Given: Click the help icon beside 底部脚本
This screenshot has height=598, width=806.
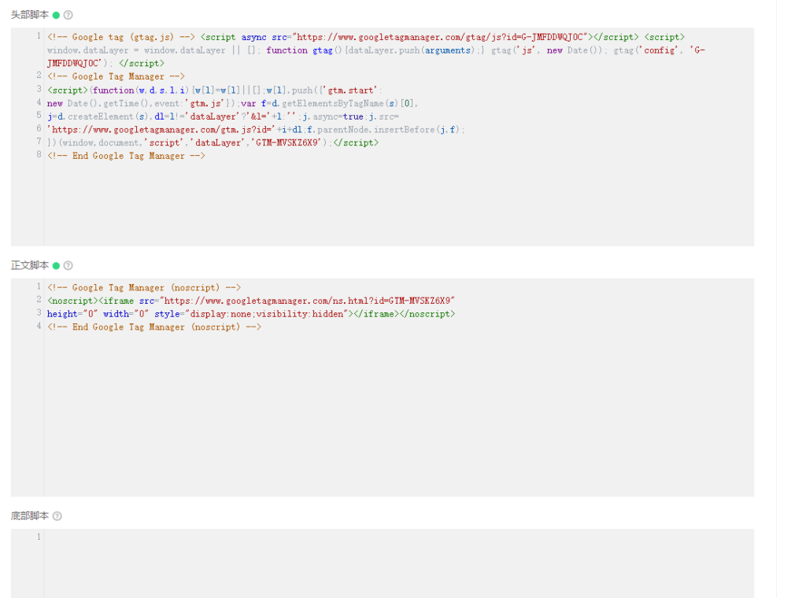Looking at the screenshot, I should [57, 516].
